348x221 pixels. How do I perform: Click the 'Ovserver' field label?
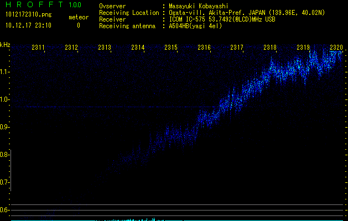pos(112,6)
